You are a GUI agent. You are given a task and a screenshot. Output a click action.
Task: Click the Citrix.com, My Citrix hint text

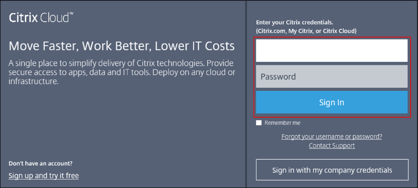tap(306, 31)
